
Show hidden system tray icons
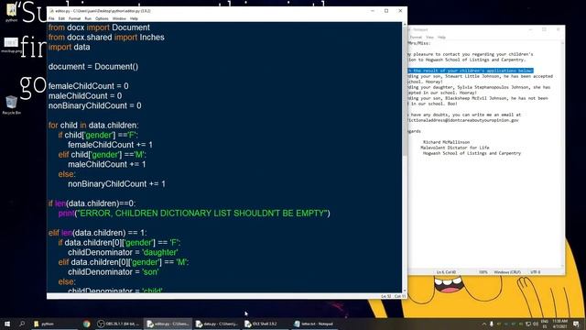484,324
